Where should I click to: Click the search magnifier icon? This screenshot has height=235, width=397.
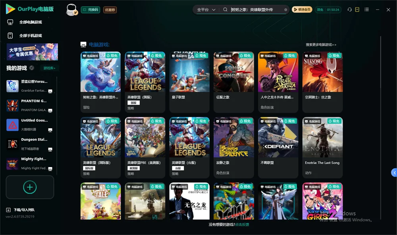(225, 10)
